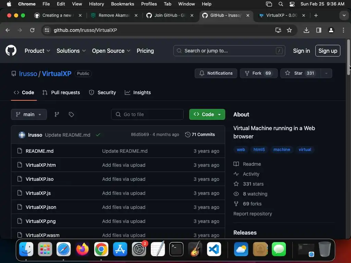Switch to the Insights tab
The image size is (351, 263).
coord(138,92)
